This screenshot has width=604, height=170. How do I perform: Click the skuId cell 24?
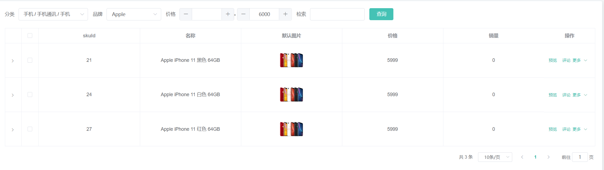pyautogui.click(x=89, y=95)
